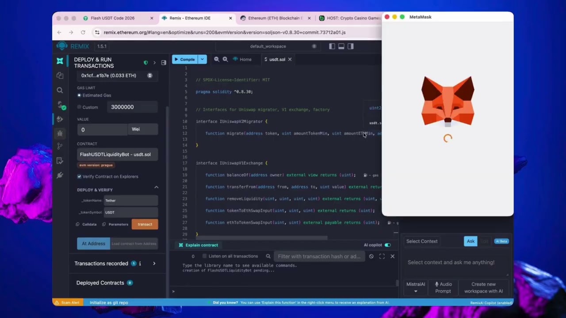The height and width of the screenshot is (318, 566).
Task: Click Create new workspace with AI
Action: tap(483, 288)
